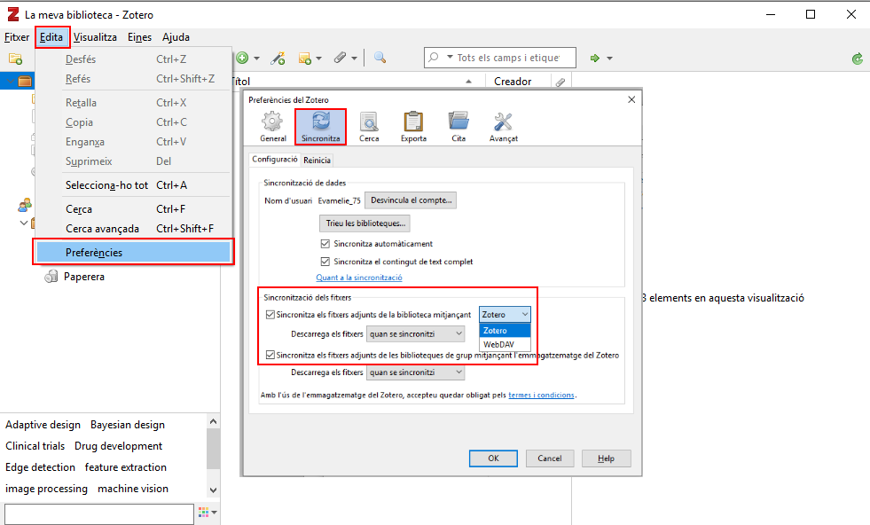
Task: Open the Ajuda menu
Action: point(176,37)
